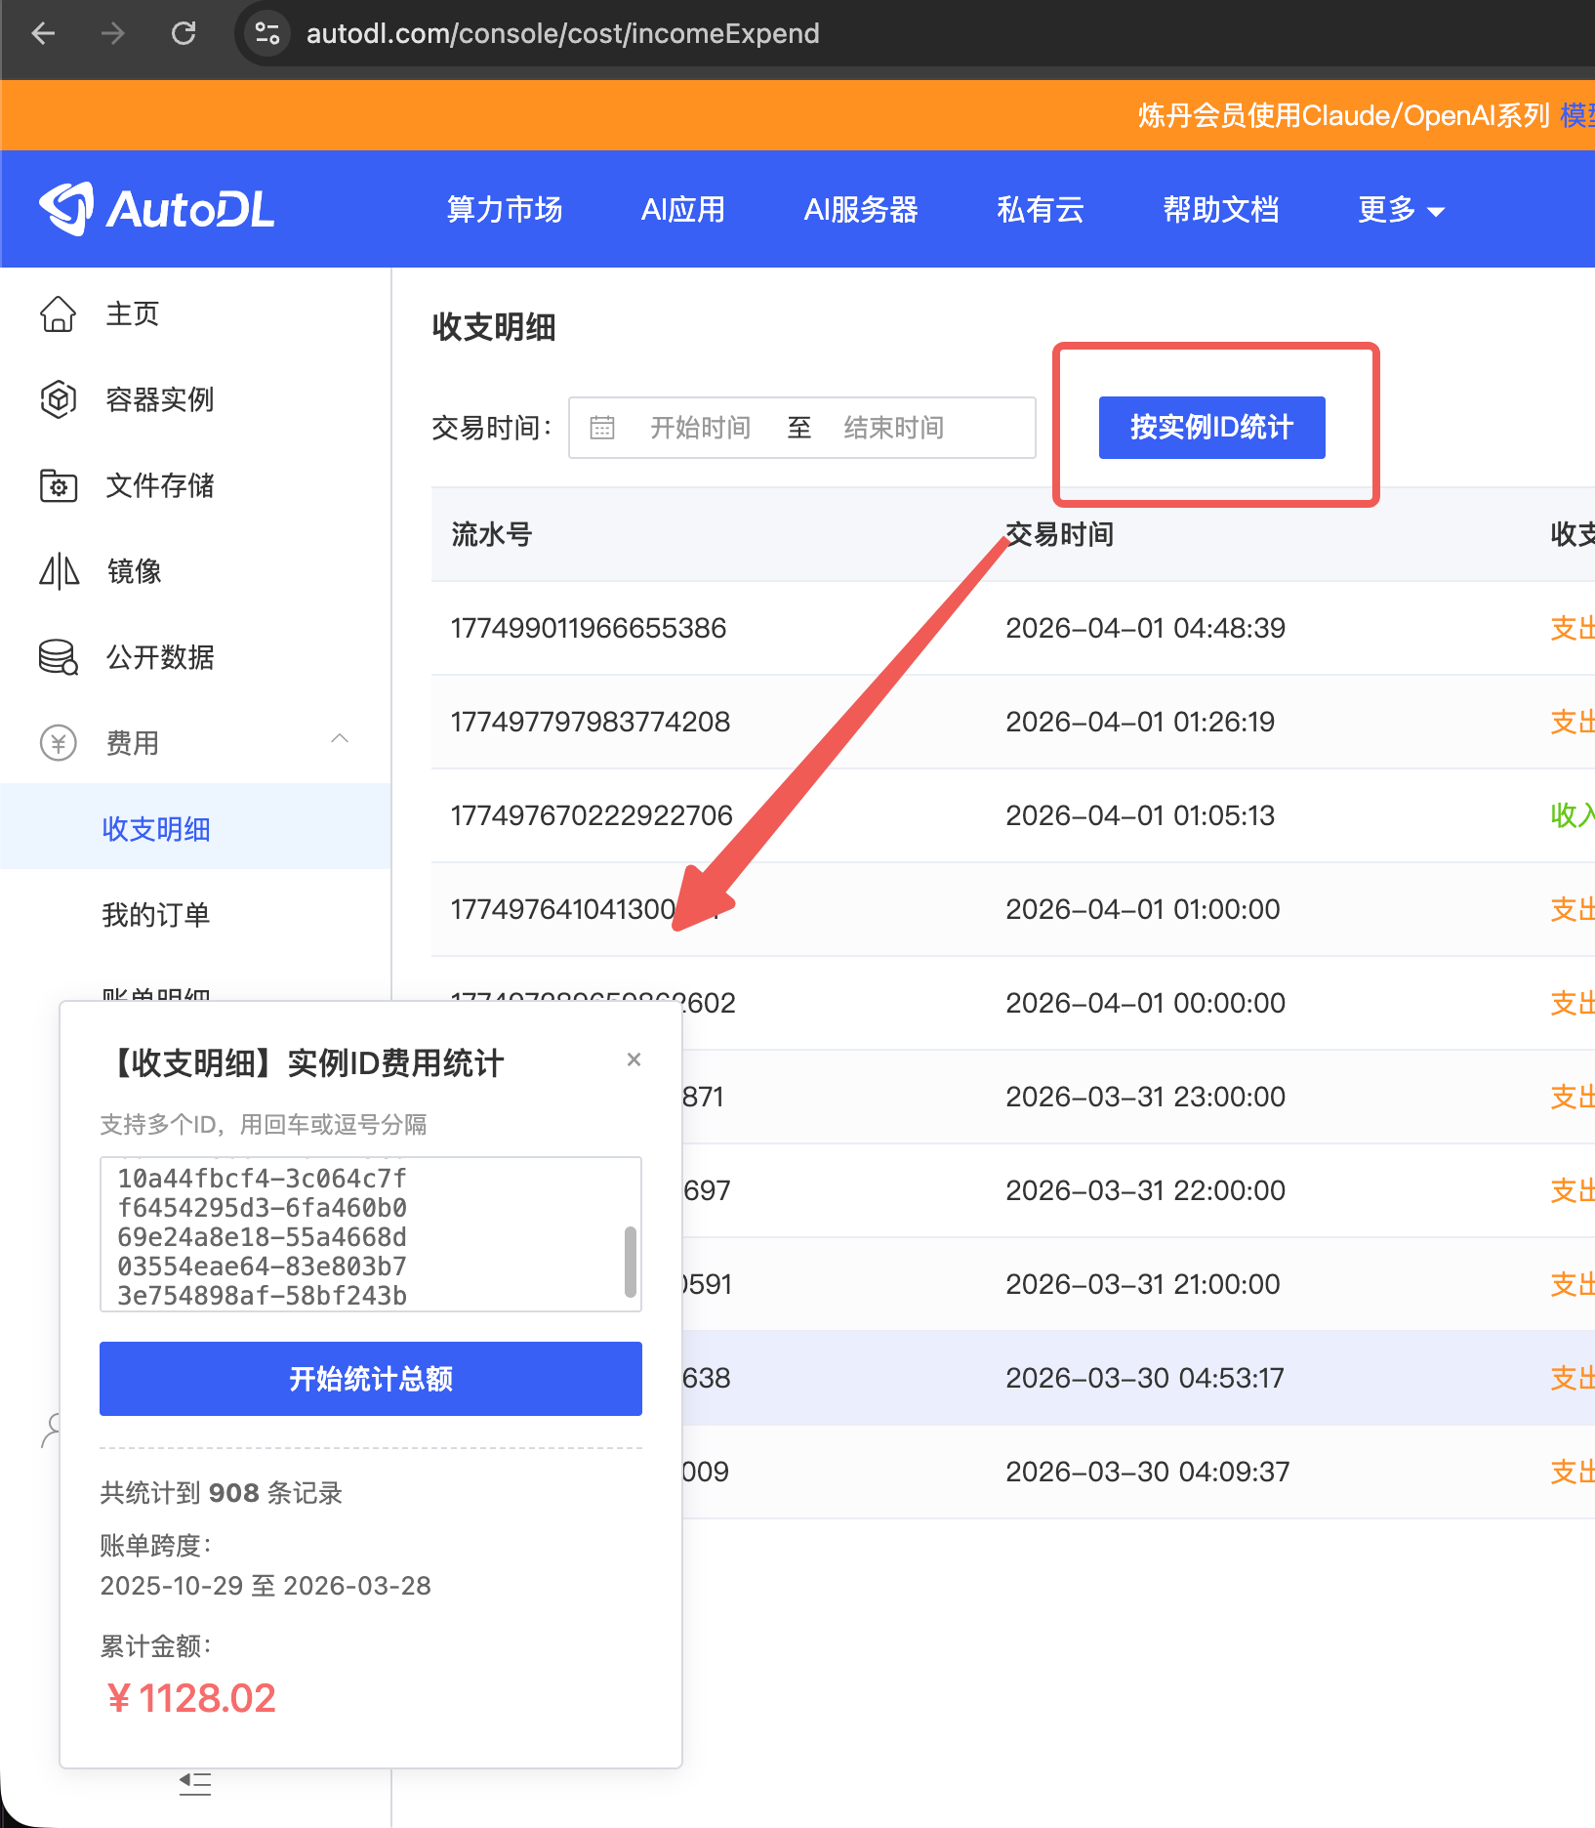Click the 结束时间 end date input
Viewport: 1595px width, 1828px height.
[893, 428]
